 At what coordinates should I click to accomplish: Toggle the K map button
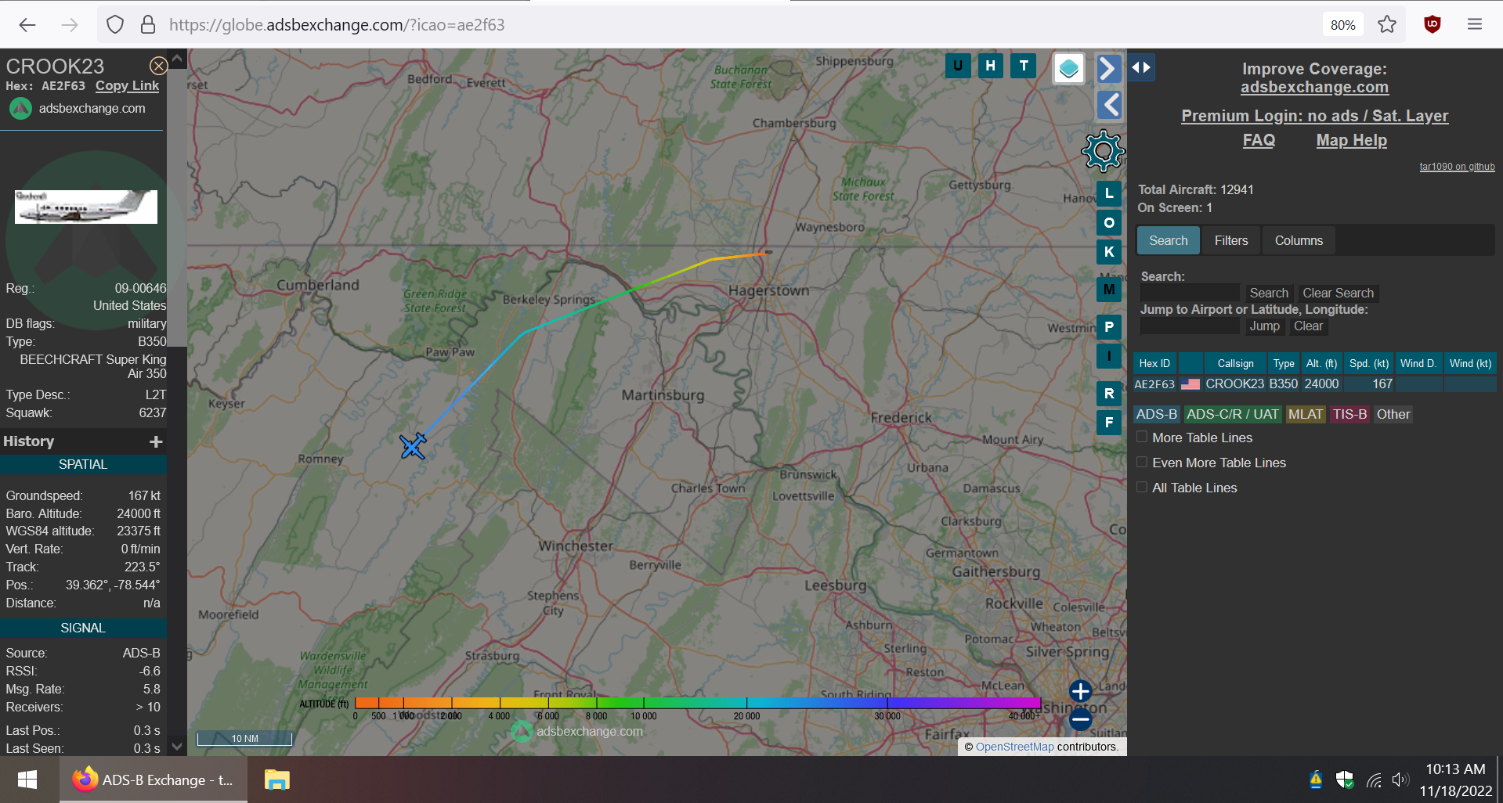click(1109, 252)
